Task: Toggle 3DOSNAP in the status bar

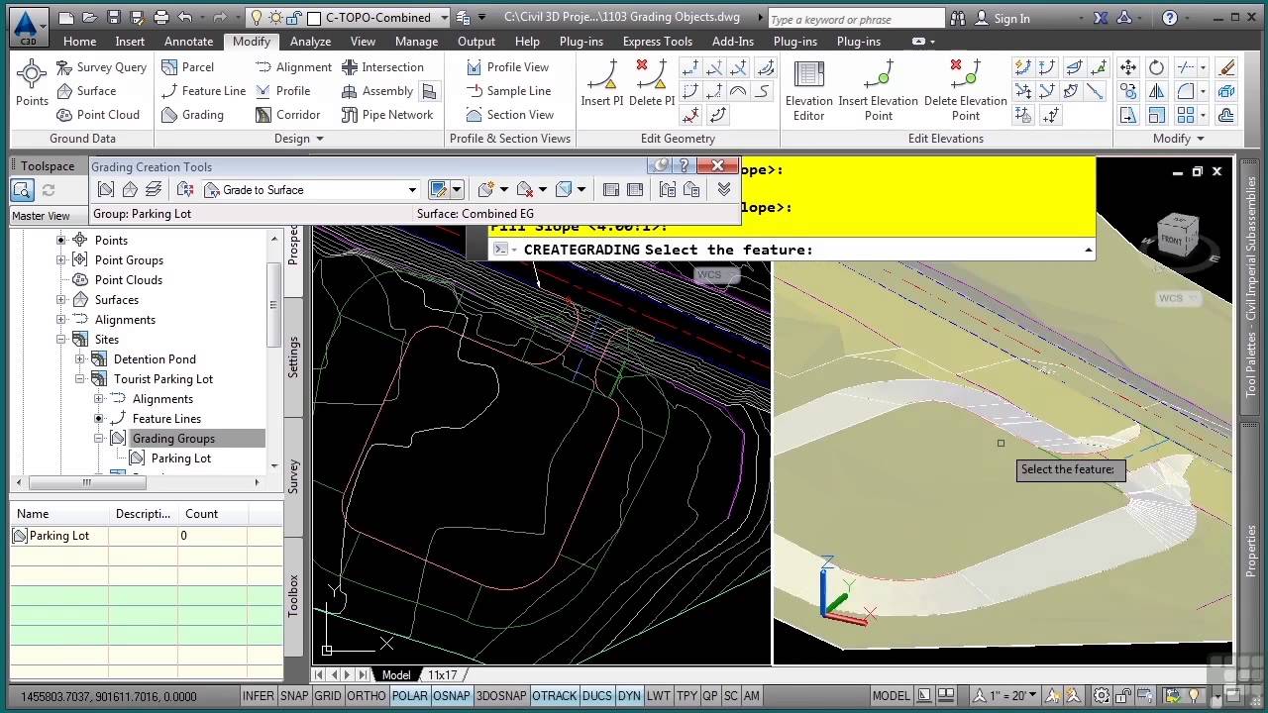Action: click(x=501, y=696)
